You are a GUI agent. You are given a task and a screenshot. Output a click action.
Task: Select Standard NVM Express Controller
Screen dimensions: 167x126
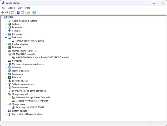(x=32, y=101)
